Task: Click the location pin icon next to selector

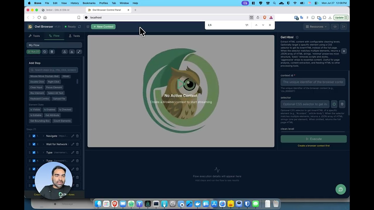Action: 342,104
